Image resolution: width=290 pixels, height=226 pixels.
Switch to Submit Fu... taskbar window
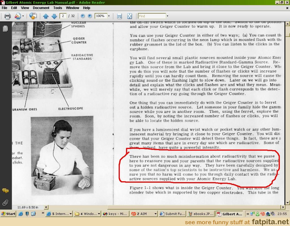coord(172,214)
